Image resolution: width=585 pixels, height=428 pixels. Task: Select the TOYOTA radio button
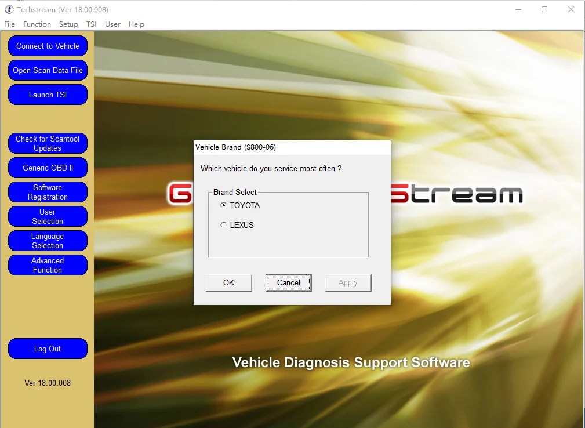click(x=224, y=205)
